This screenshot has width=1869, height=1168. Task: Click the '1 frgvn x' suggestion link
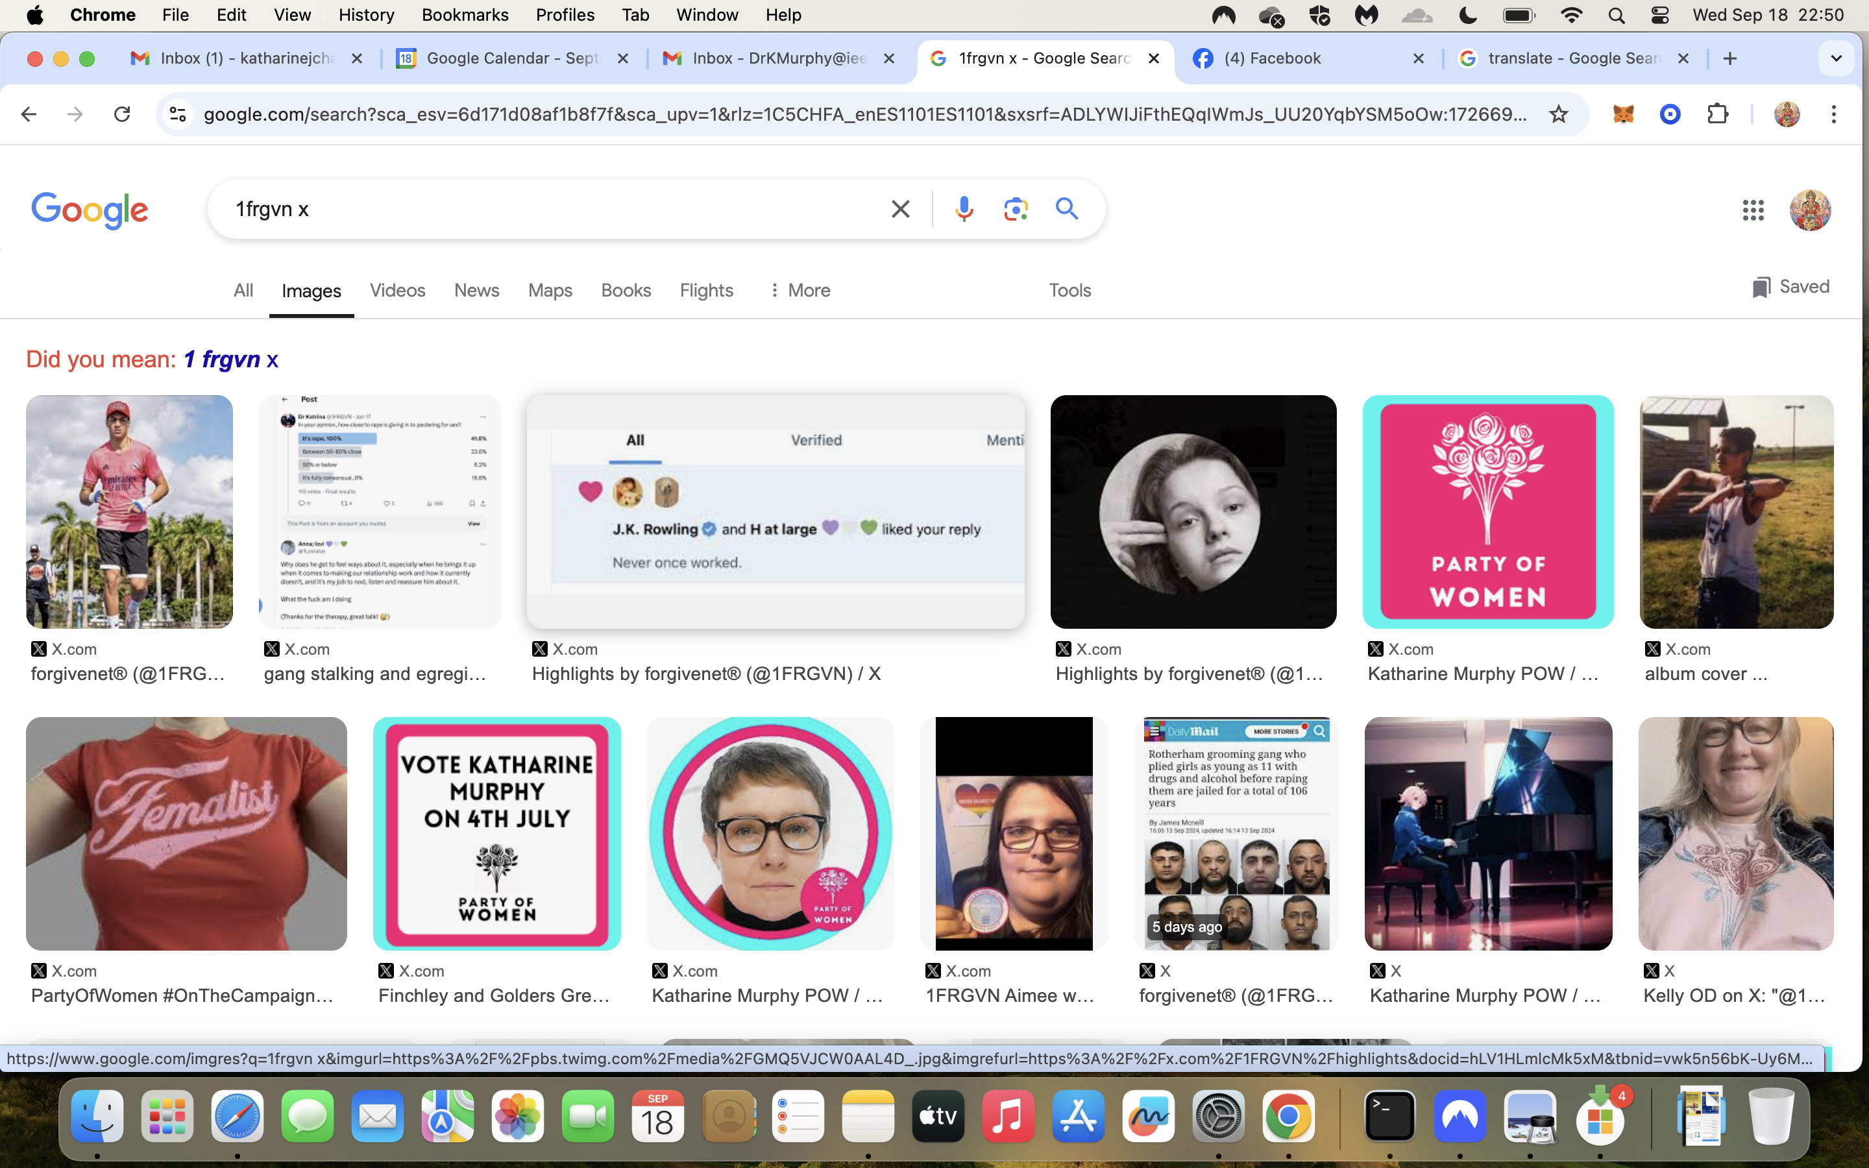(230, 359)
